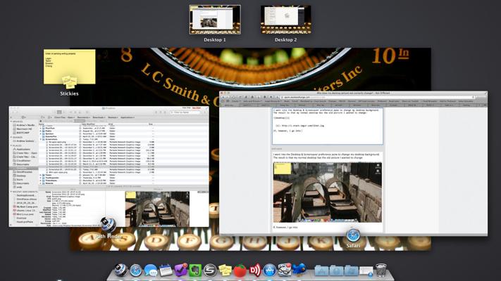Click Path Finder app badge in Mission Control
The image size is (501, 281).
[108, 225]
